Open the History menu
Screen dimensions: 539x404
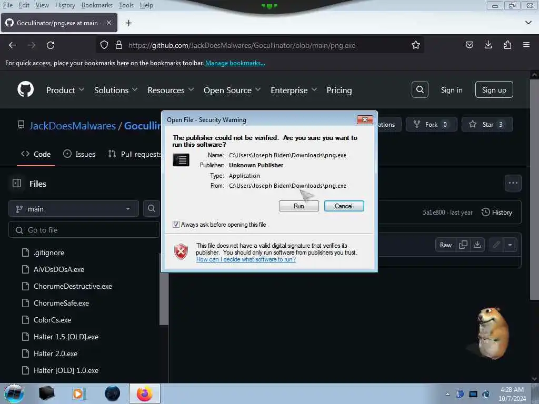tap(65, 5)
